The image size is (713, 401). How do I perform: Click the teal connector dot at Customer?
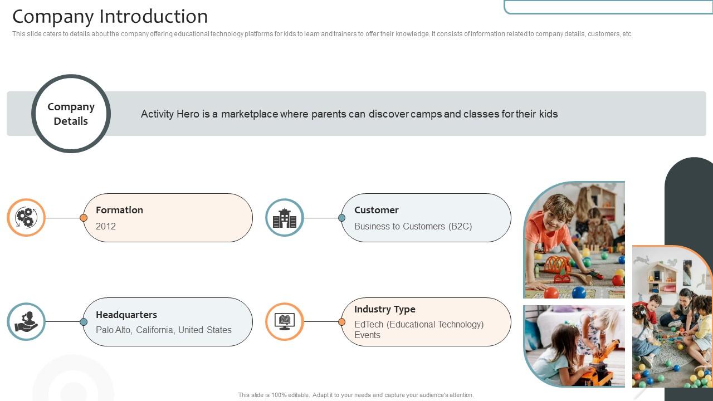point(342,218)
